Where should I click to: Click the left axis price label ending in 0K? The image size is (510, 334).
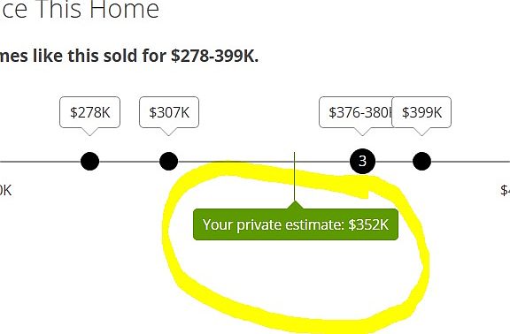click(5, 191)
